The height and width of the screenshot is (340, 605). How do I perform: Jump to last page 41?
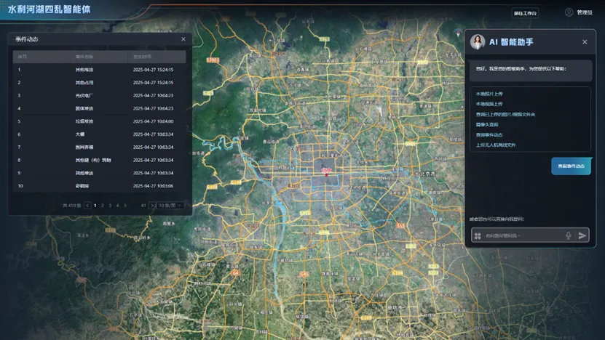coord(143,206)
